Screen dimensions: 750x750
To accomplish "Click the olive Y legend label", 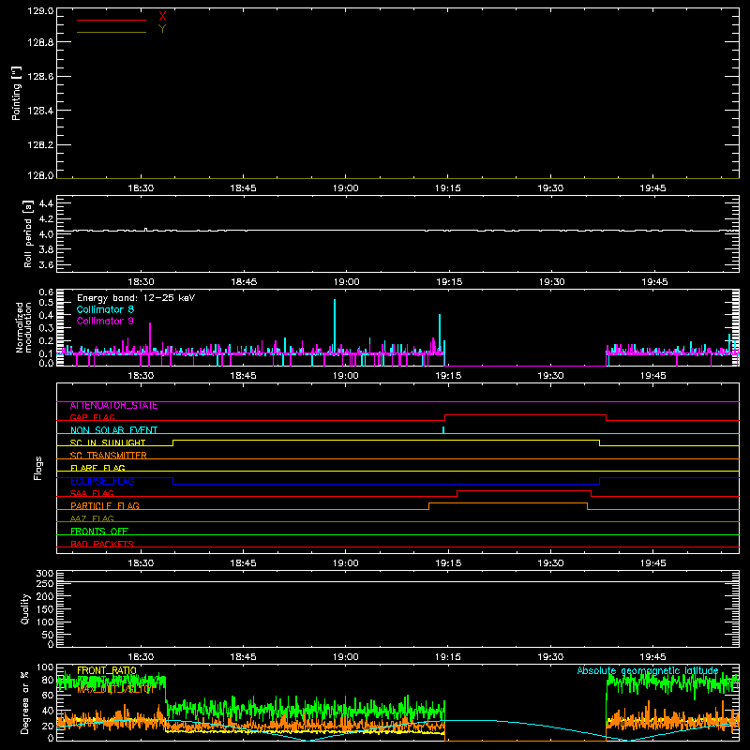I will click(x=162, y=29).
